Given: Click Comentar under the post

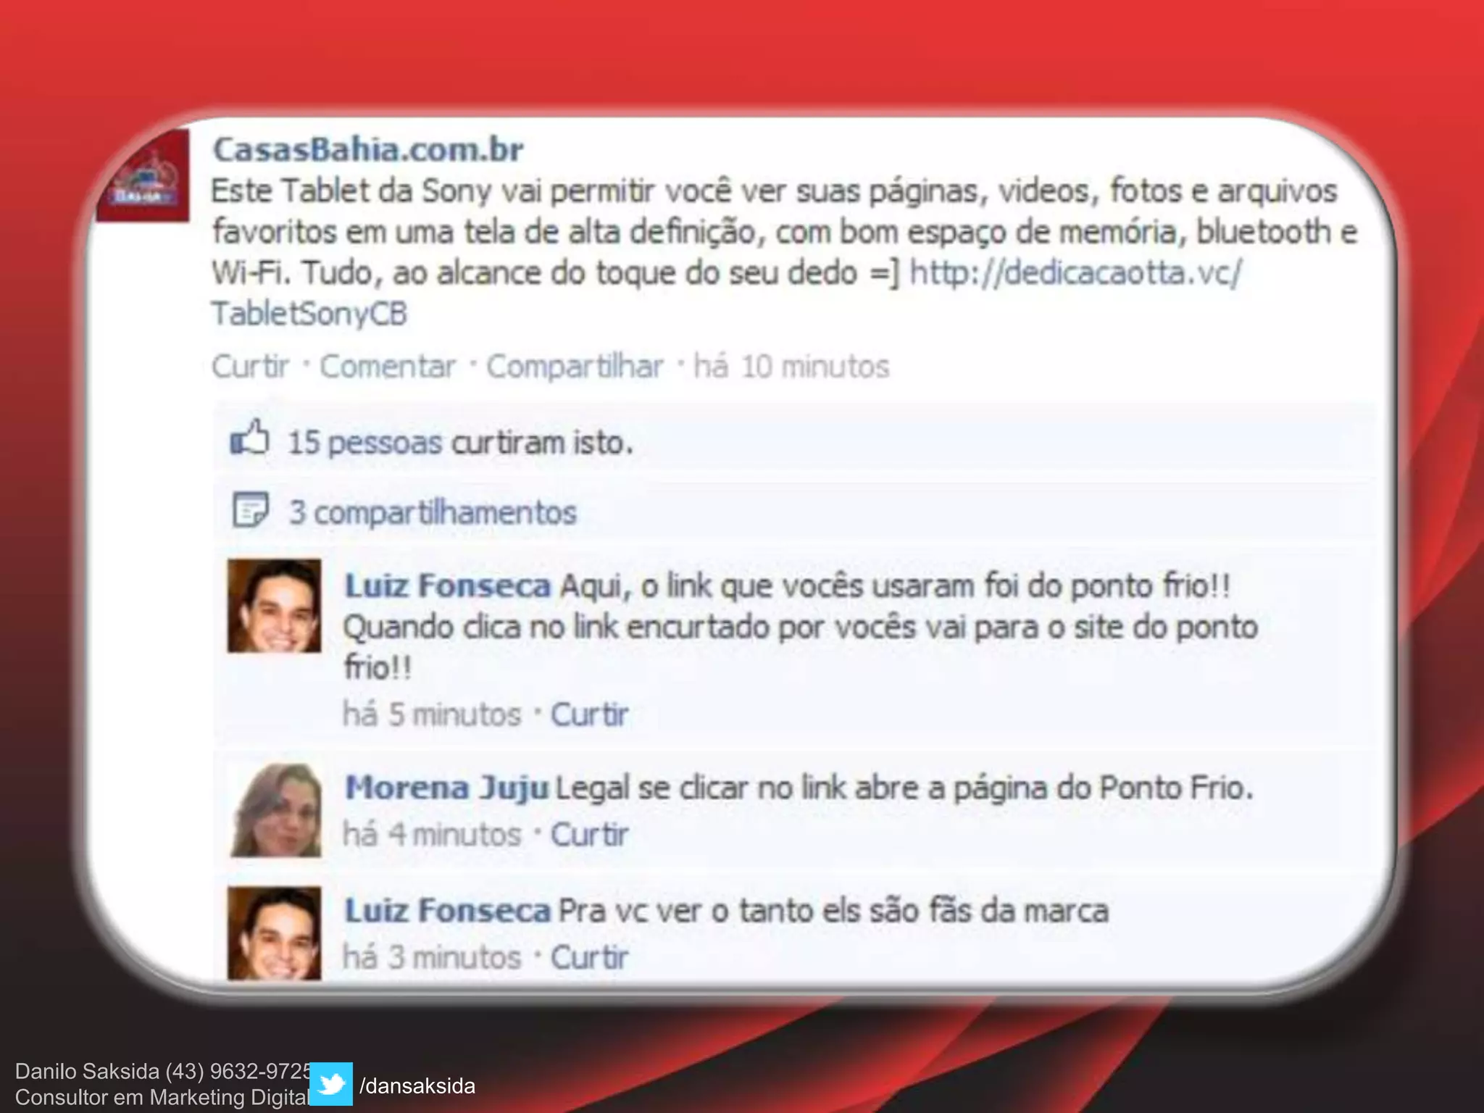Looking at the screenshot, I should click(388, 367).
